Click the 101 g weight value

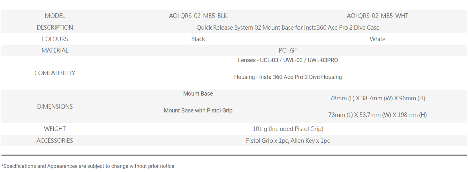pos(288,129)
